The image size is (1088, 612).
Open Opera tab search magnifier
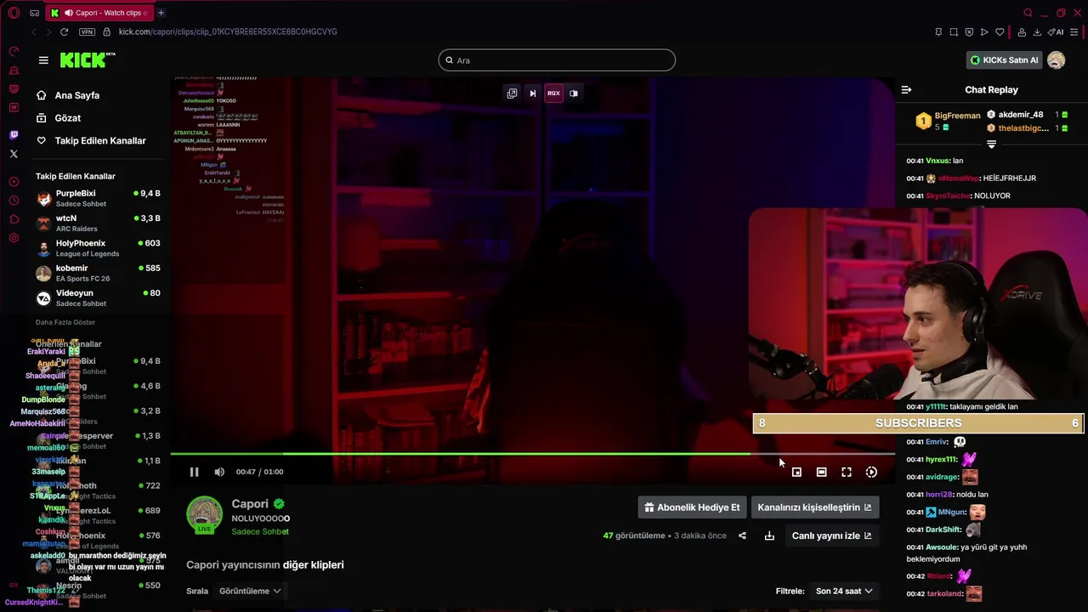click(x=1028, y=13)
